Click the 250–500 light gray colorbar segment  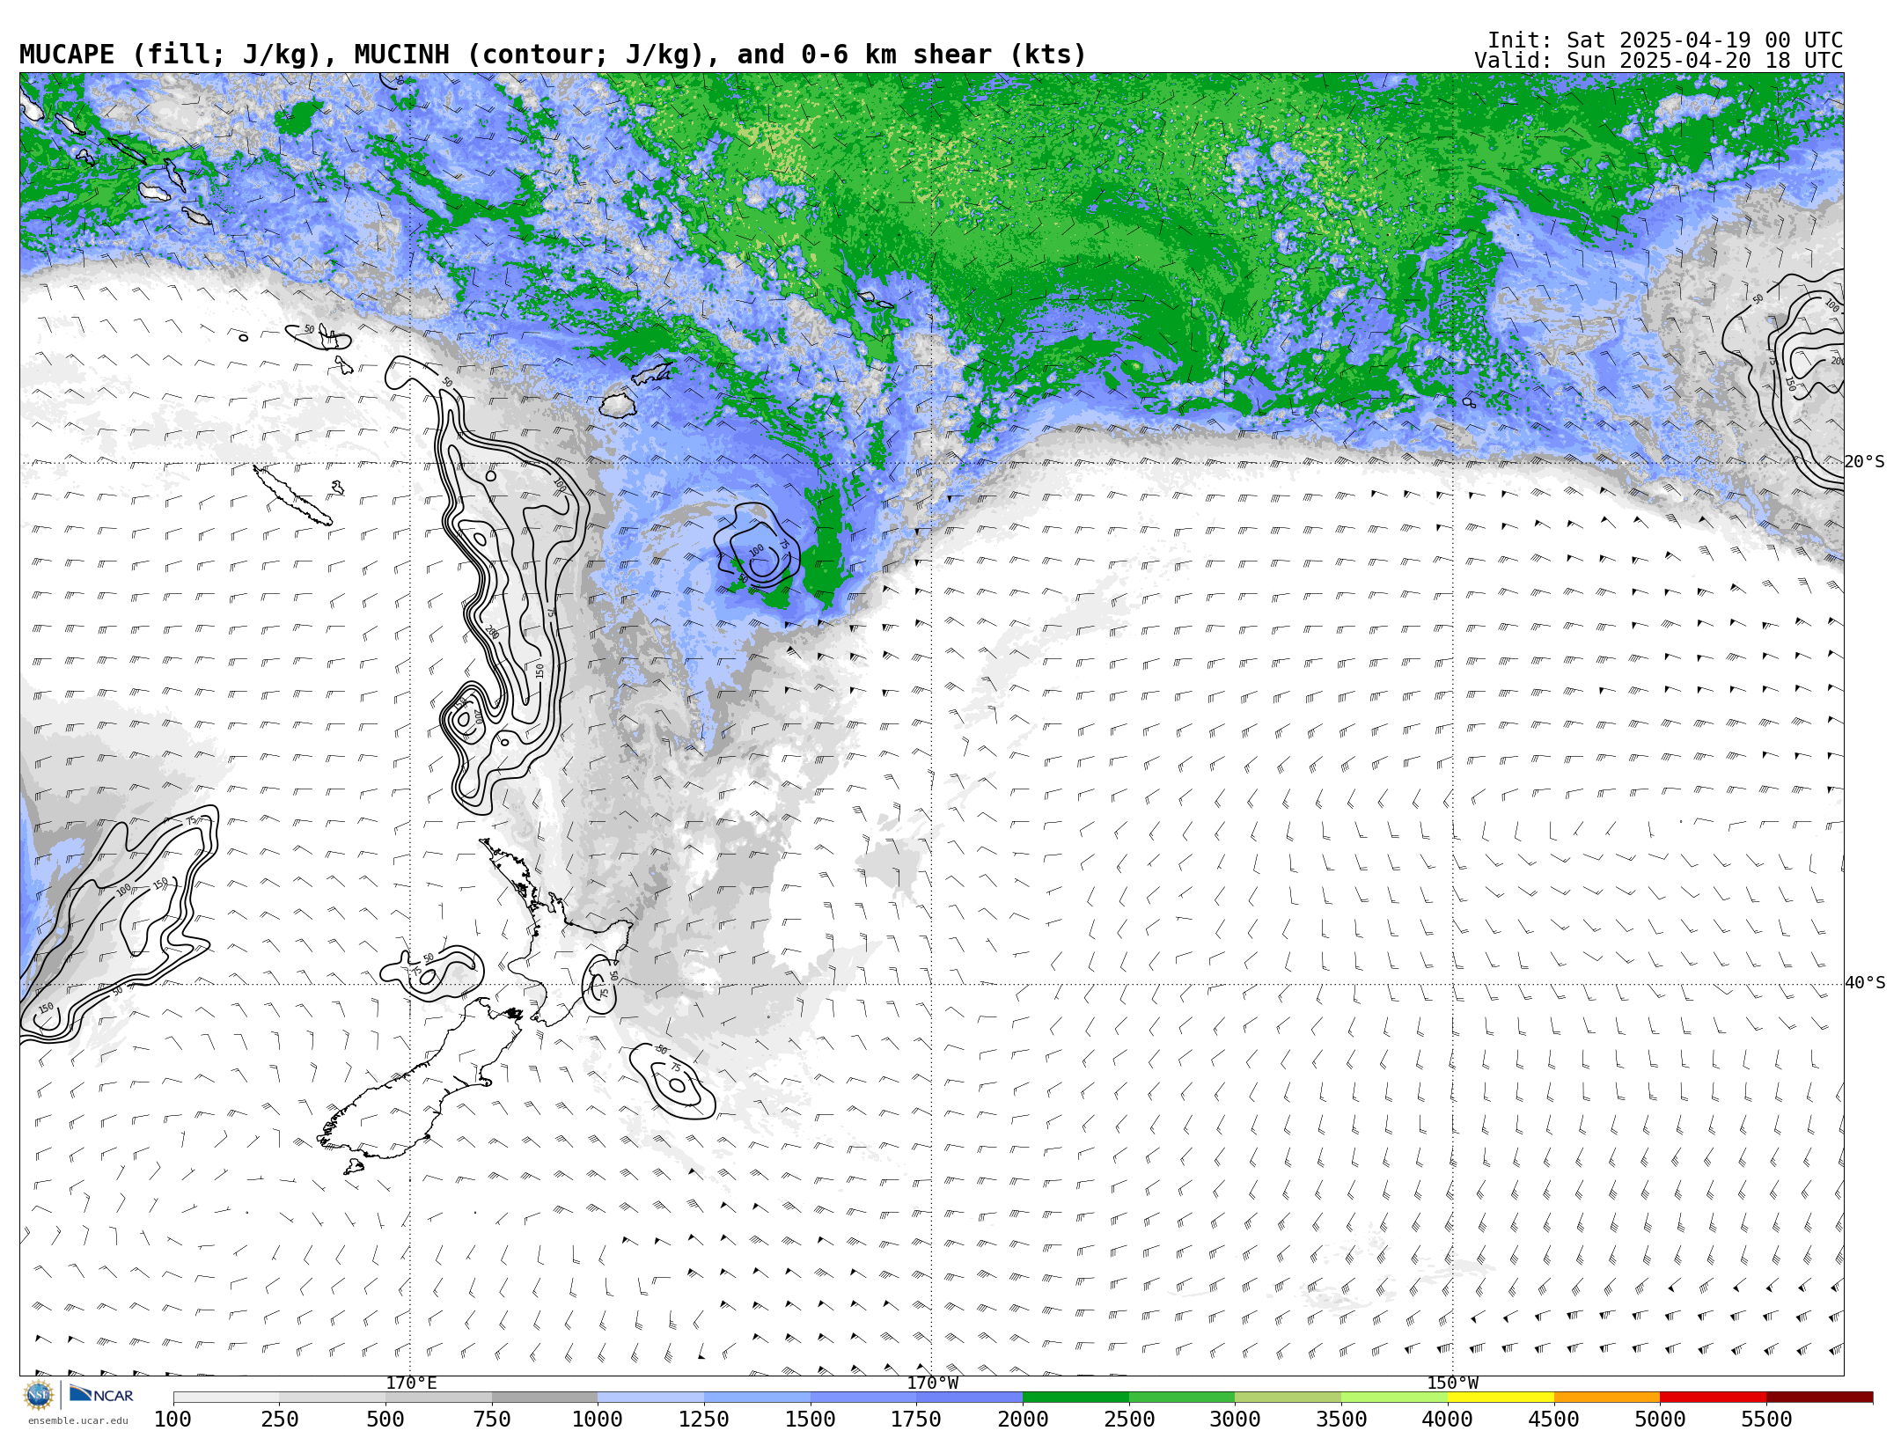333,1398
